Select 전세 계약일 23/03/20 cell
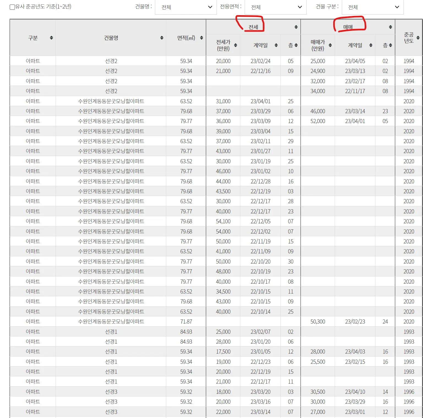Screen dimensions: 423x418 260,392
